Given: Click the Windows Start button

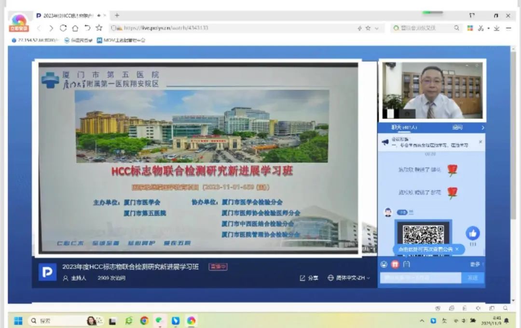Looking at the screenshot, I should coord(18,320).
